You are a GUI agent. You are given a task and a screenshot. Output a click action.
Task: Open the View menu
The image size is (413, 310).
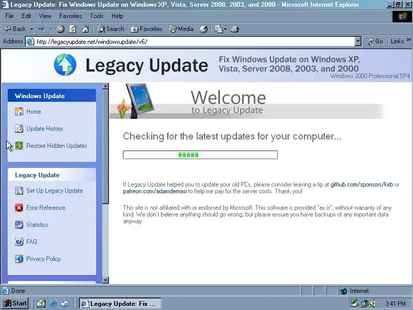point(45,16)
